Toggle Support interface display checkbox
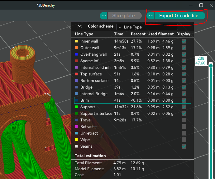The width and height of the screenshot is (215, 179). pos(184,114)
